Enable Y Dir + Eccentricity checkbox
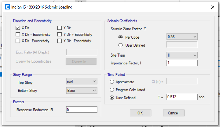 (59, 34)
